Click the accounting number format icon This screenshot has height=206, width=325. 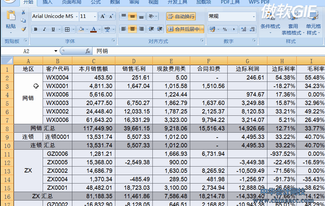coord(212,29)
